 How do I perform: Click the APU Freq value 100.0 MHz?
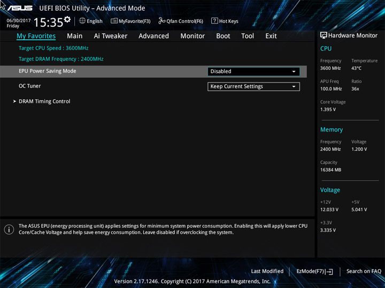click(331, 89)
